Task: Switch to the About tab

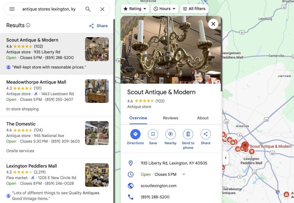Action: 203,118
